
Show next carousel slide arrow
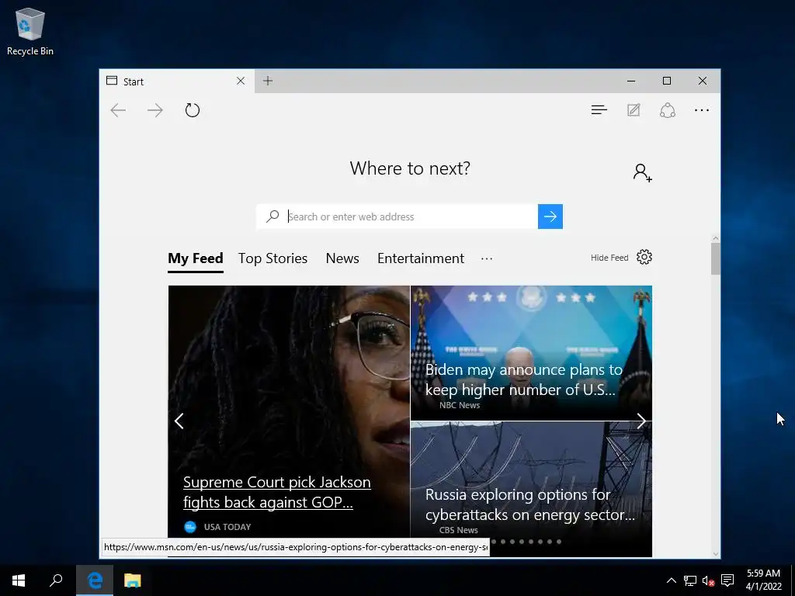(641, 421)
